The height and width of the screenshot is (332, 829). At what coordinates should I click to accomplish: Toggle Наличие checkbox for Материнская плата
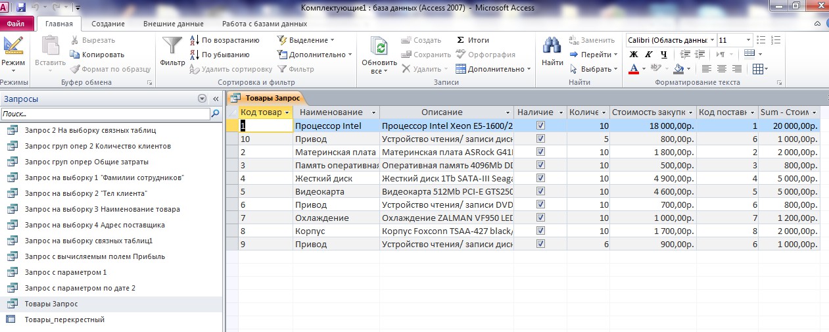pos(541,152)
